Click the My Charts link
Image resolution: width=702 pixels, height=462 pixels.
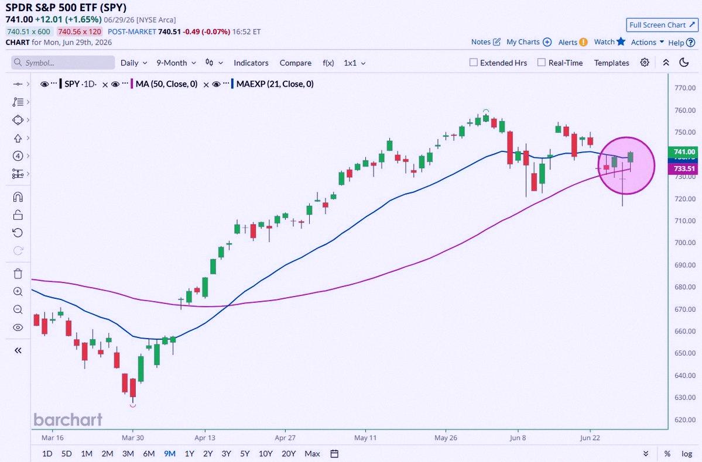click(x=523, y=42)
